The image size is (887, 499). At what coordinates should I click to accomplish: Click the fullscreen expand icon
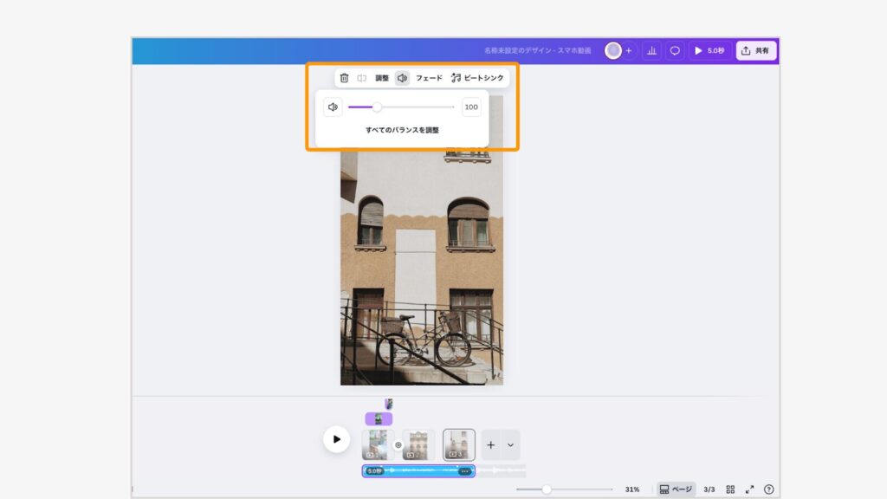coord(750,489)
